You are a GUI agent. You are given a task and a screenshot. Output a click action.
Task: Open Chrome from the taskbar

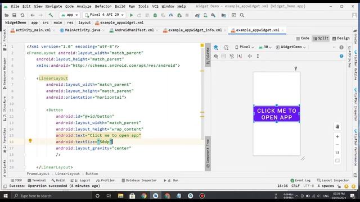click(144, 196)
